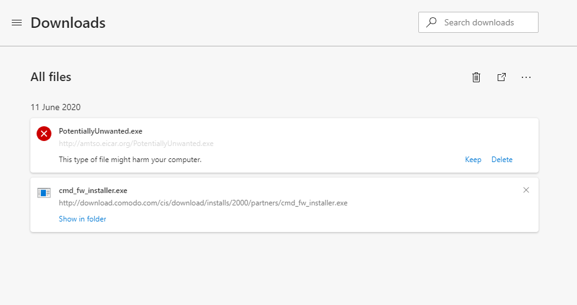Click the download.comodo.com source URL

pos(203,203)
